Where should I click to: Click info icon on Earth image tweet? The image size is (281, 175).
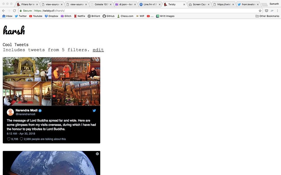tap(97, 154)
